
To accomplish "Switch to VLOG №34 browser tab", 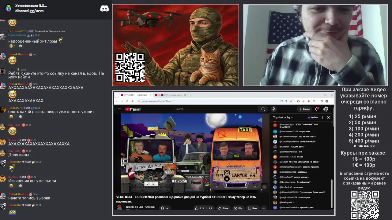I will point(136,95).
